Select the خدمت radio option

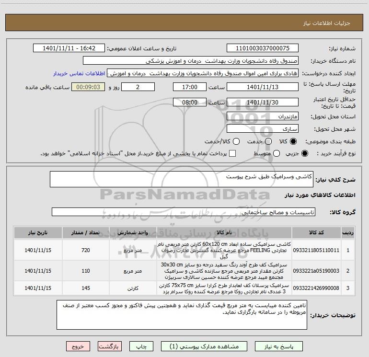(268, 141)
